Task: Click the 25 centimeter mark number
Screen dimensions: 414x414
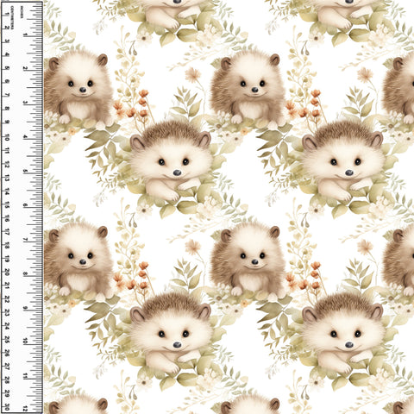Action: pos(7,341)
